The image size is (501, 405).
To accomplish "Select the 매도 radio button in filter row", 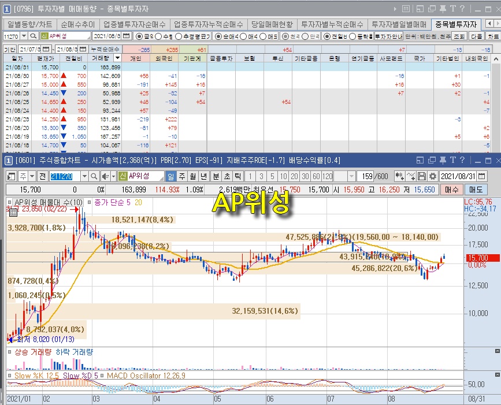I will point(263,36).
